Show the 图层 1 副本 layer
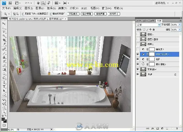Viewport: 183px width, 132px height. pos(138,39)
